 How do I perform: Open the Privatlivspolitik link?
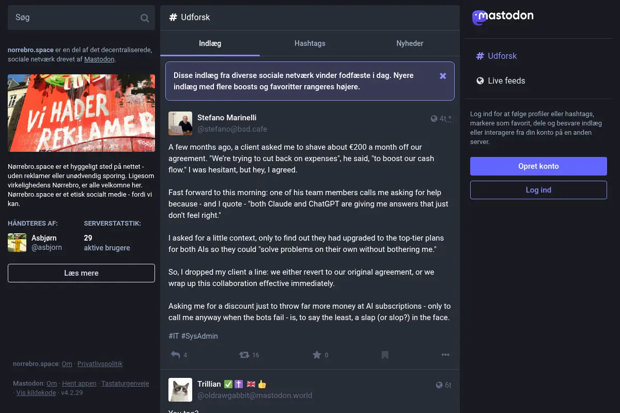pos(100,364)
